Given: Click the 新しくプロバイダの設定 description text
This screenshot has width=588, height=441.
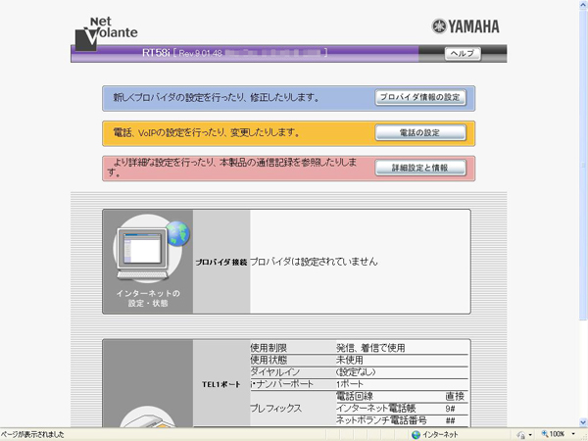Looking at the screenshot, I should coord(216,97).
